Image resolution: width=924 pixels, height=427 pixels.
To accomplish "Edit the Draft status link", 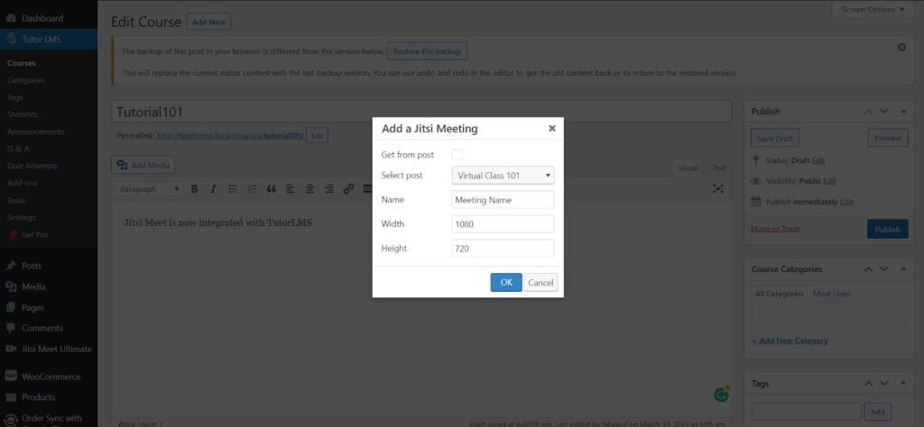I will (x=818, y=160).
